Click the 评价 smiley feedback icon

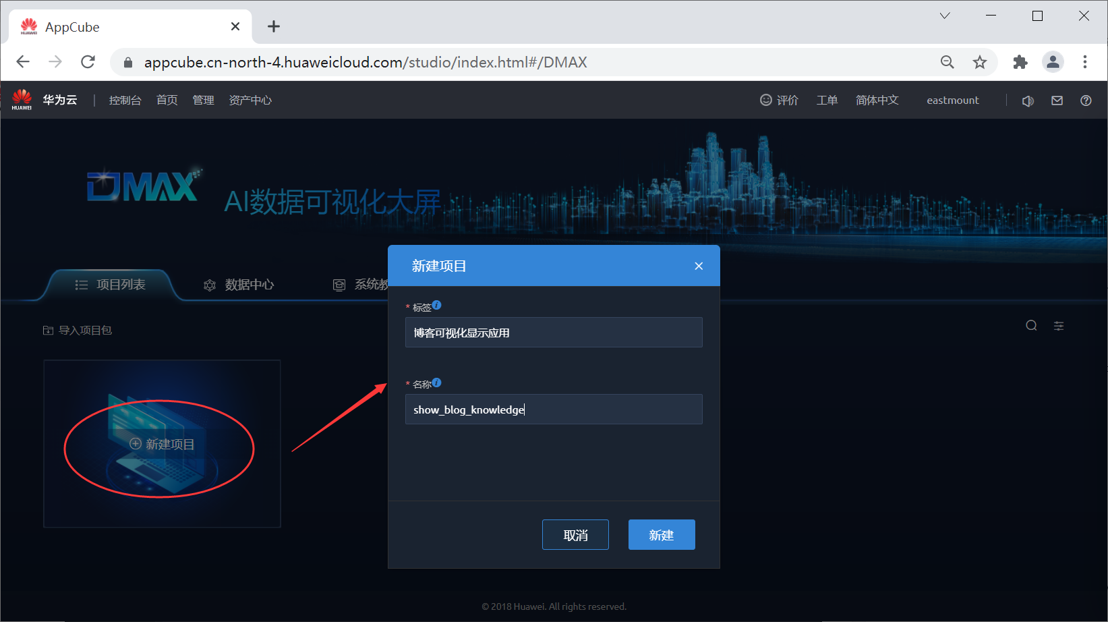click(x=766, y=100)
